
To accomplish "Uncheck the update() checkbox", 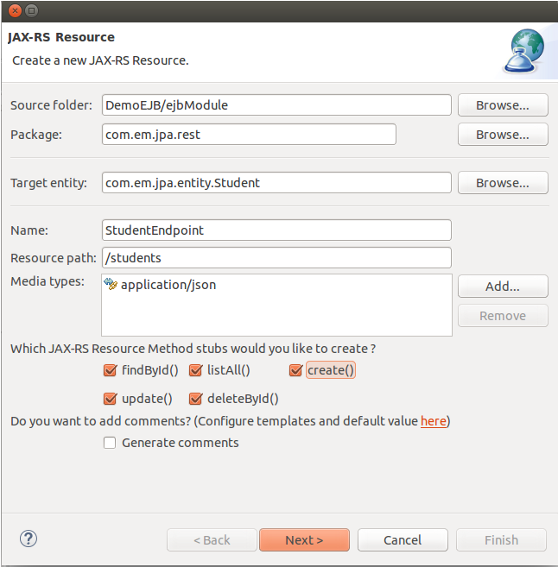I will [110, 399].
